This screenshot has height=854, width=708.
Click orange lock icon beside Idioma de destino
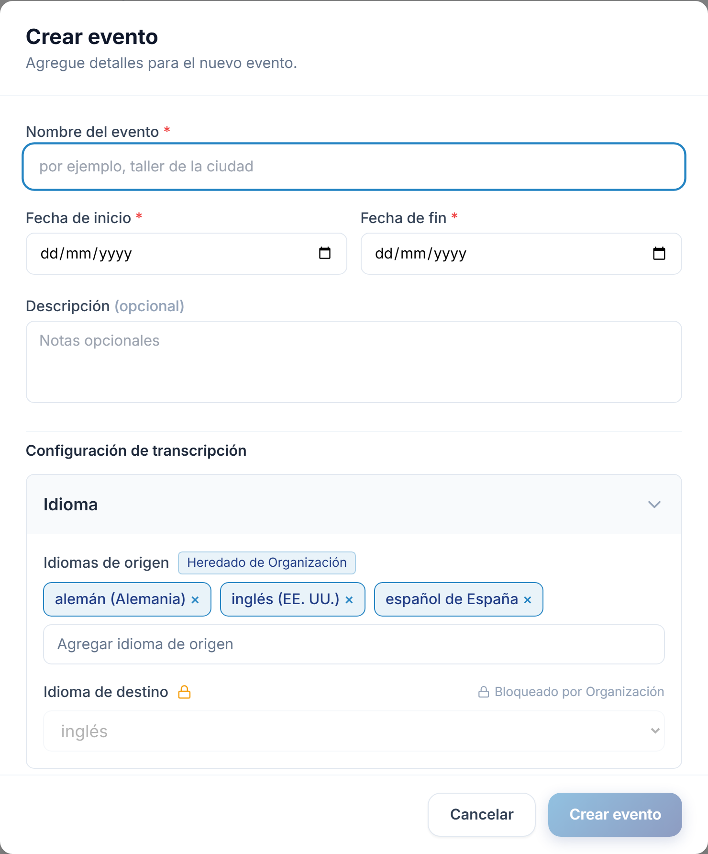[x=184, y=692]
